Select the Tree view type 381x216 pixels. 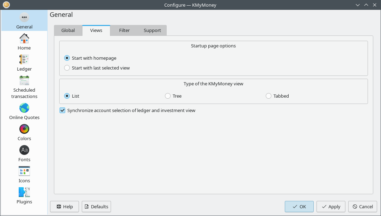(168, 96)
